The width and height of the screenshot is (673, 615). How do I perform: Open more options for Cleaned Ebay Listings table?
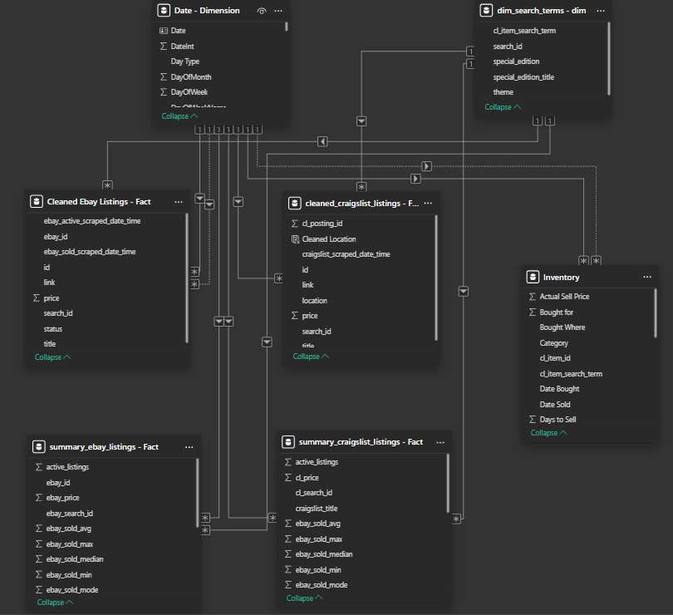click(x=179, y=202)
